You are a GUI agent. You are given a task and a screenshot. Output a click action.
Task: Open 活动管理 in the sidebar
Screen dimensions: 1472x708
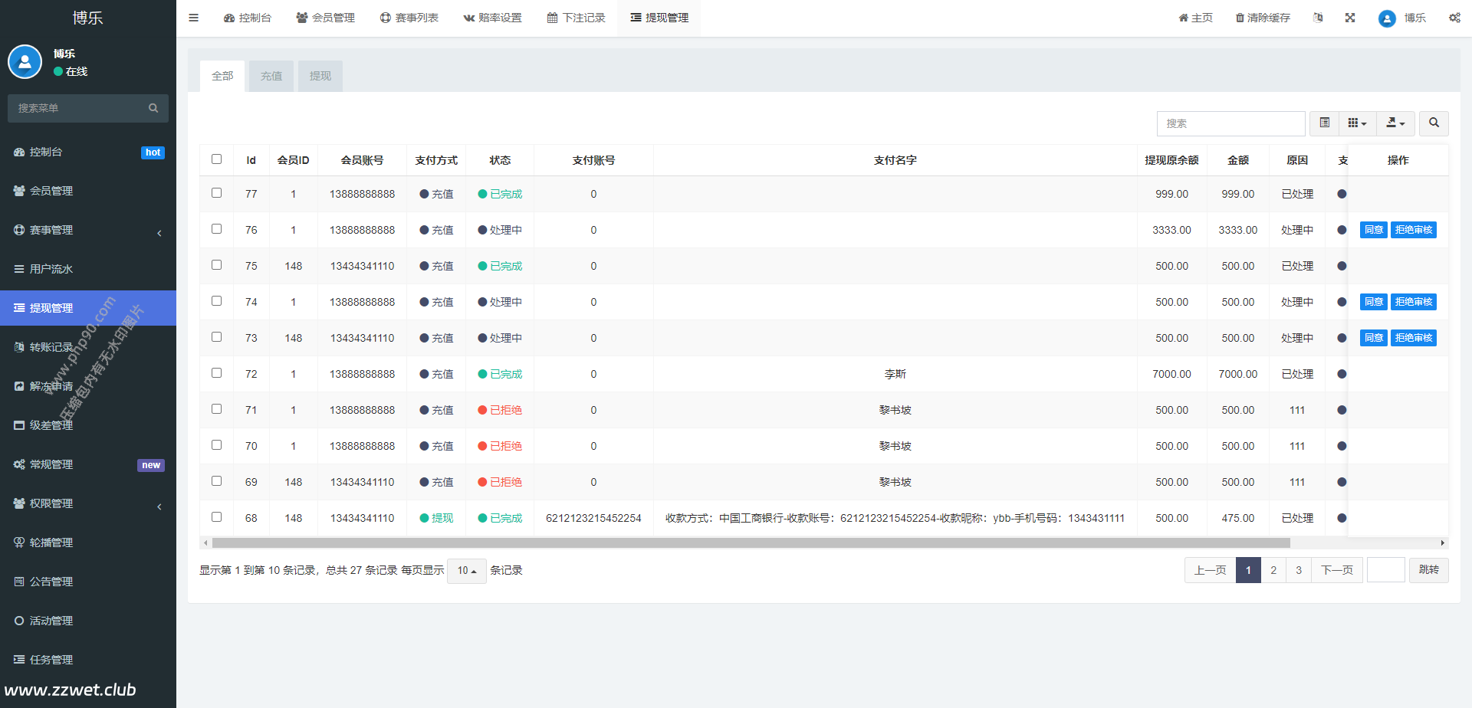tap(88, 621)
